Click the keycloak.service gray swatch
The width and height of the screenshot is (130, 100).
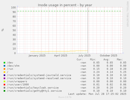pyautogui.click(x=4, y=88)
